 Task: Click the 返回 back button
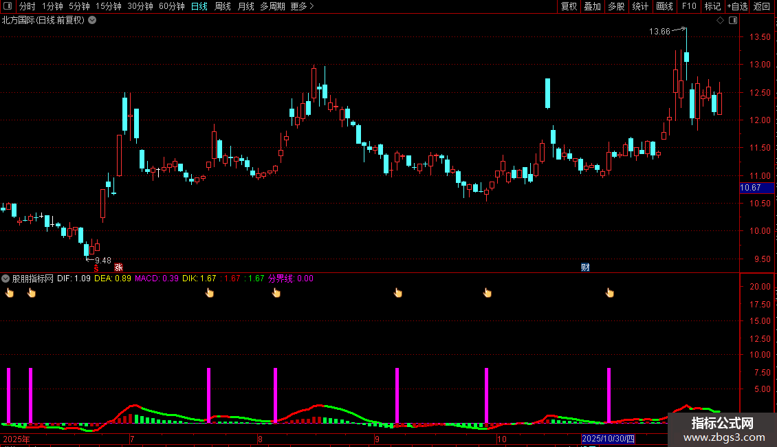pyautogui.click(x=762, y=6)
